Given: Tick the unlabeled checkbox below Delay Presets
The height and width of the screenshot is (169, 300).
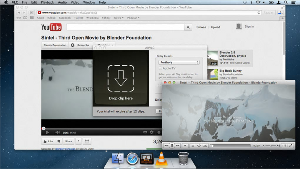Looking at the screenshot, I should [159, 86].
